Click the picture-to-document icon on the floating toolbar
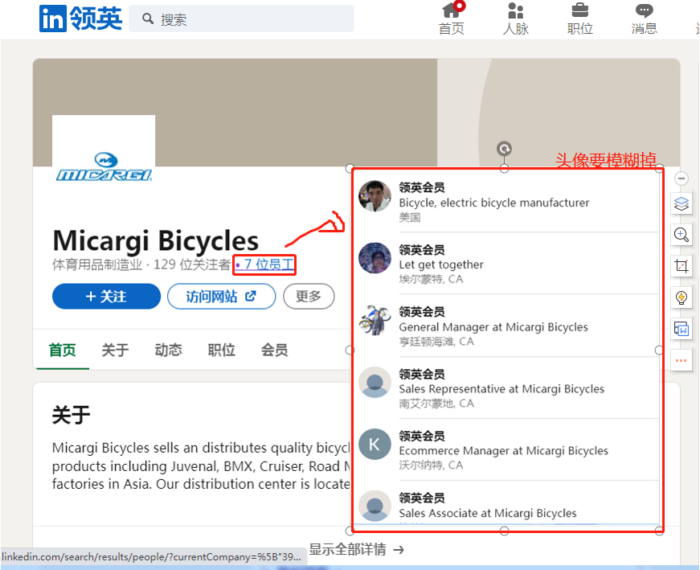 (x=682, y=330)
